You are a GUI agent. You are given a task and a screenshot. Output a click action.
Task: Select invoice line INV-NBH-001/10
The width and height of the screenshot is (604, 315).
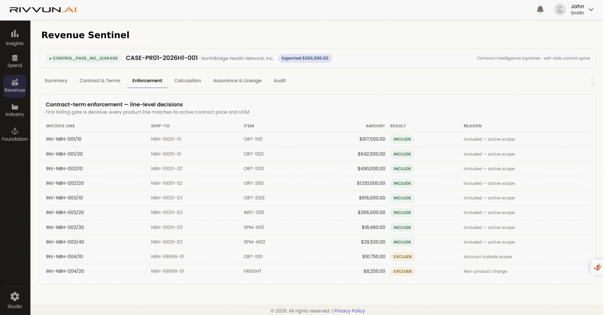(64, 139)
